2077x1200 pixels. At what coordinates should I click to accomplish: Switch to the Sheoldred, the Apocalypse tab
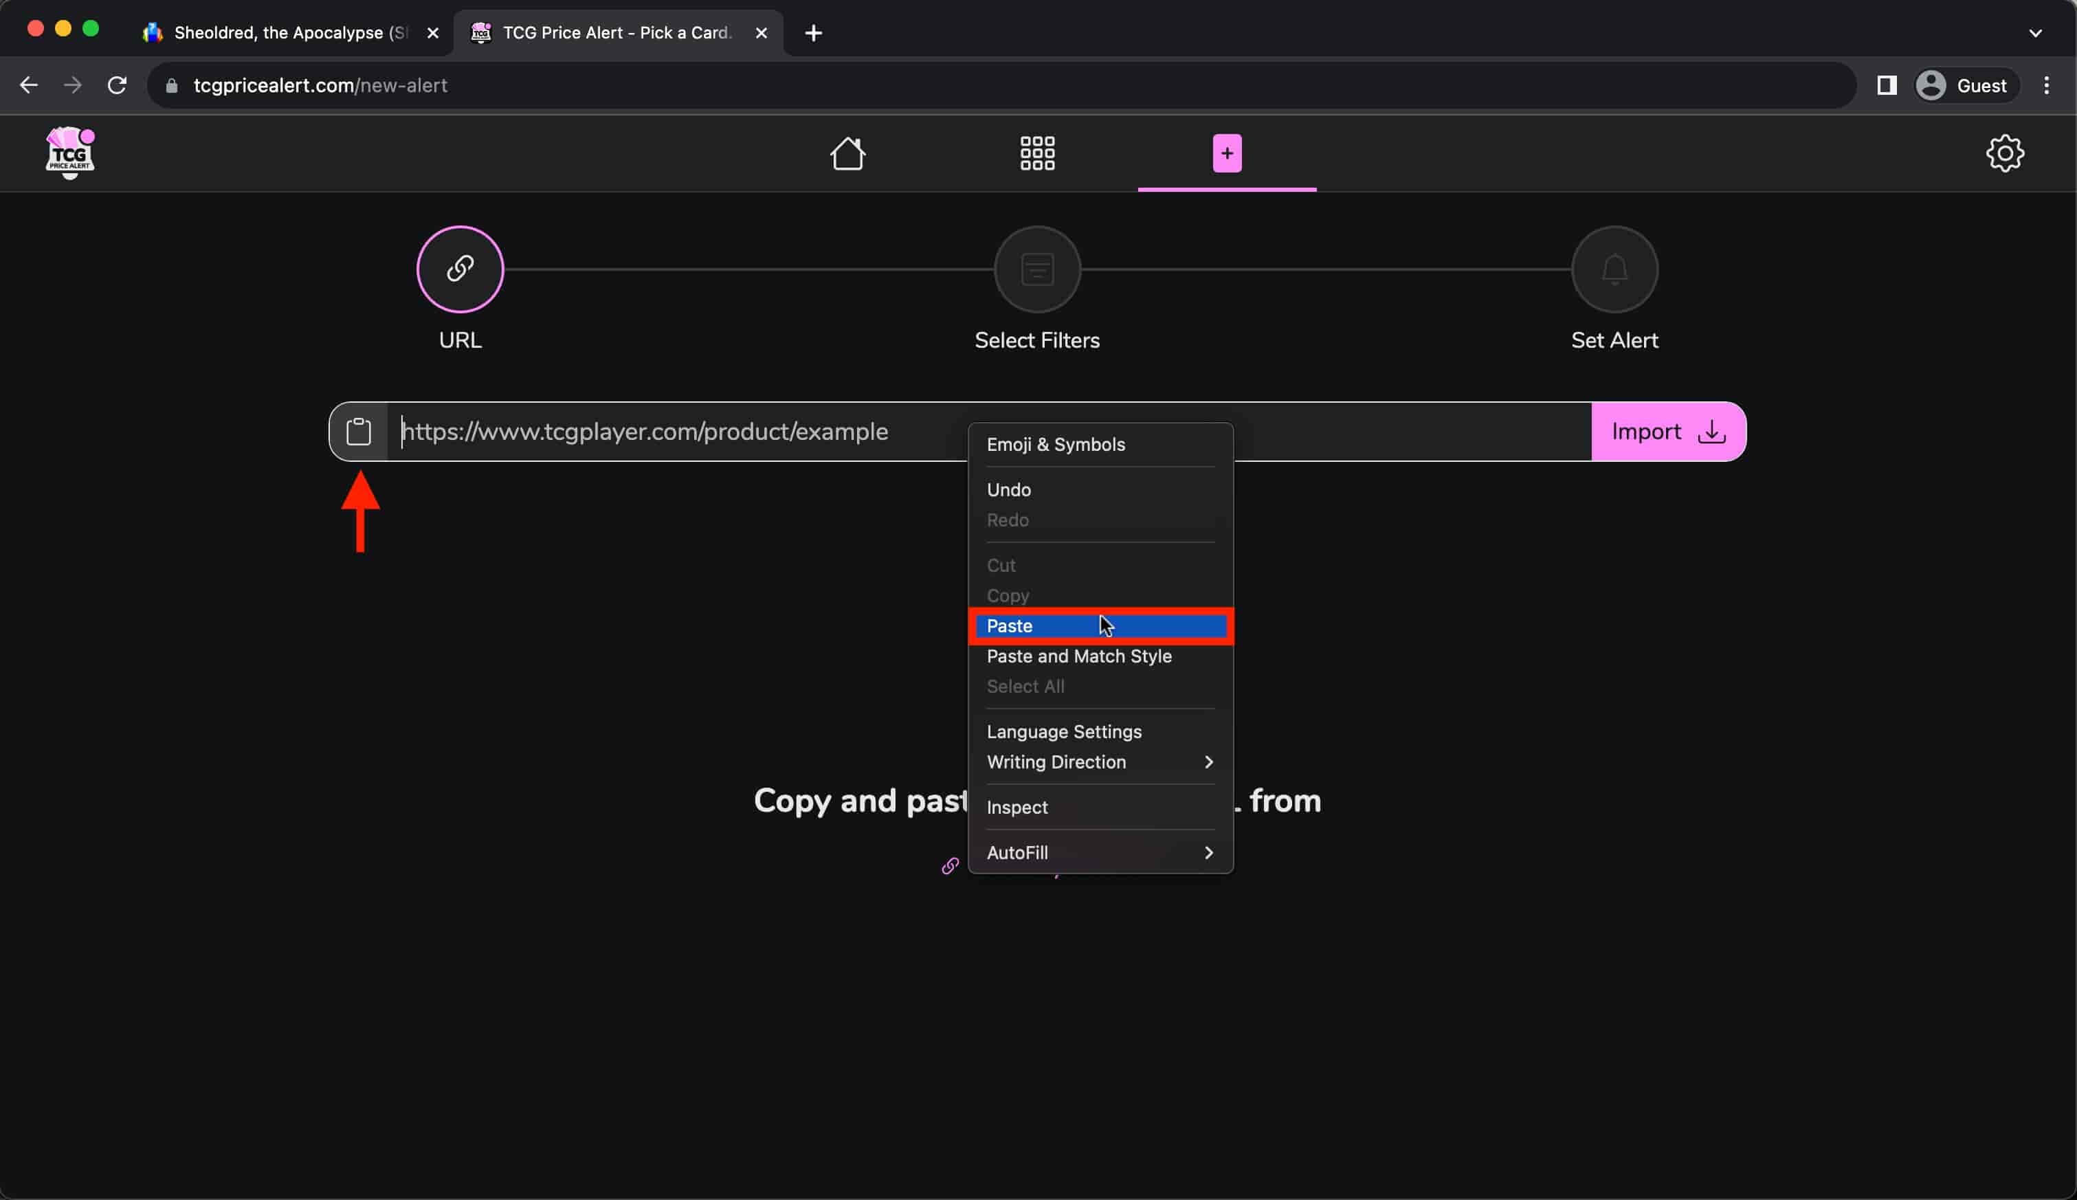pos(289,33)
